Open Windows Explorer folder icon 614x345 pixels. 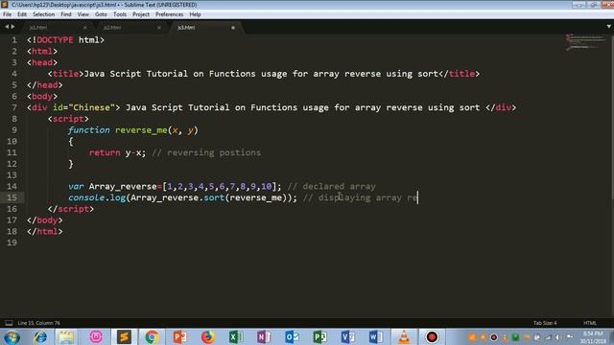(x=66, y=337)
